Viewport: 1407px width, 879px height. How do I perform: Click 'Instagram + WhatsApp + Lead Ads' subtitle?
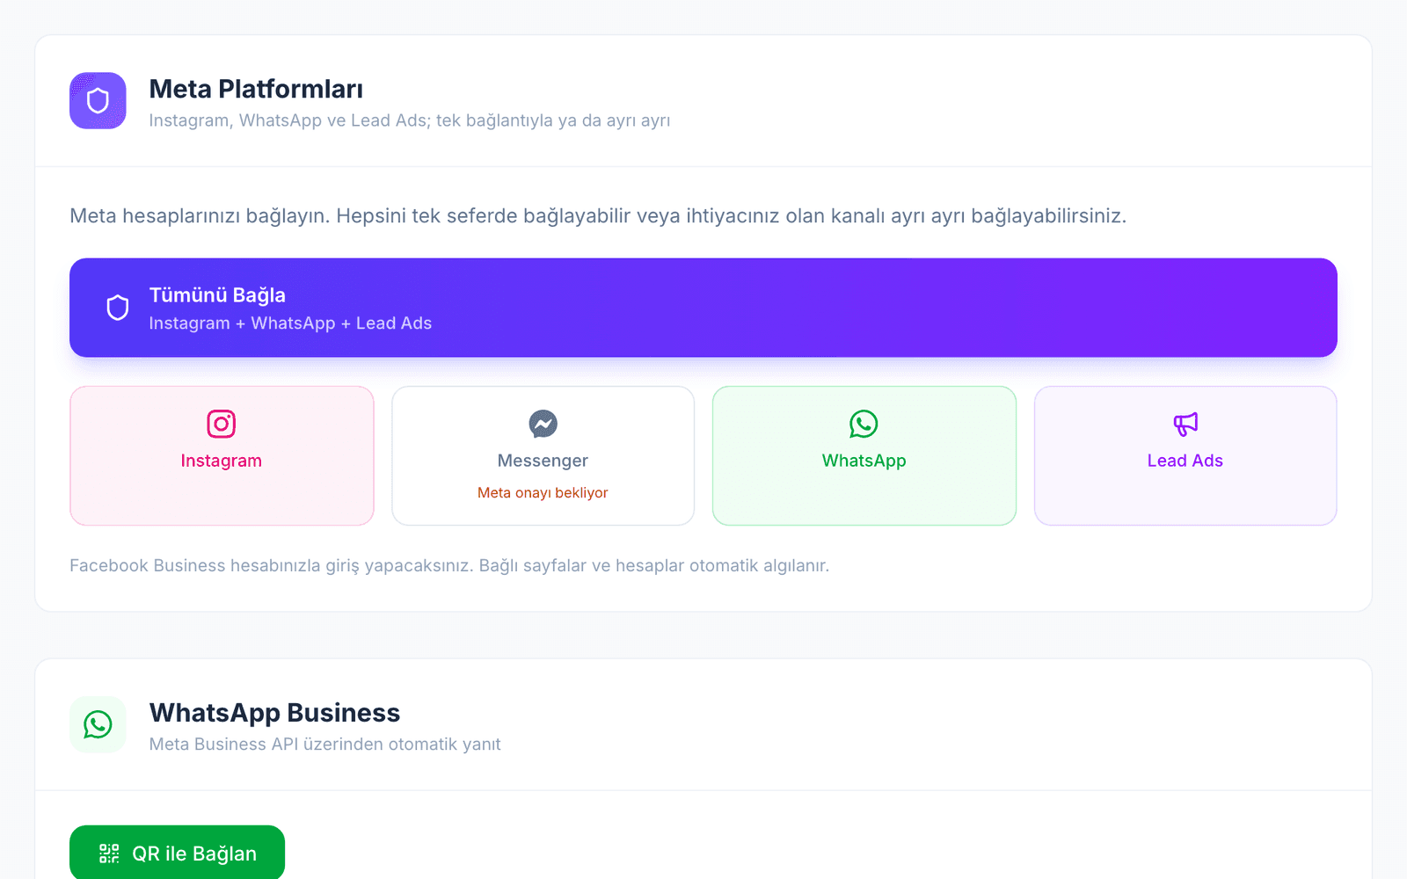point(290,323)
